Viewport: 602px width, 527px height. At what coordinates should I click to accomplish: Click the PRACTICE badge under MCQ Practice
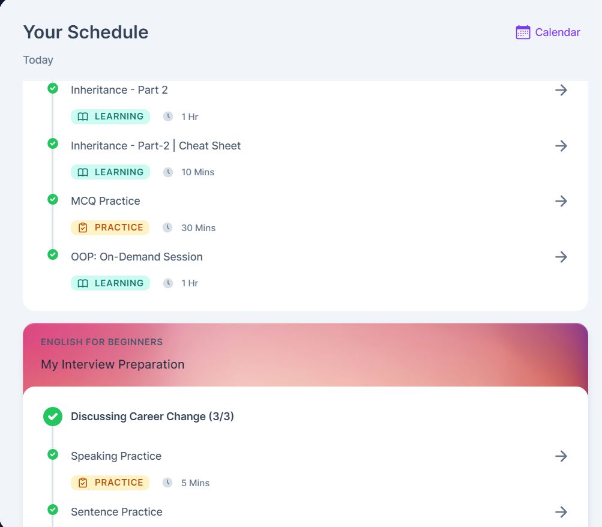(x=110, y=227)
